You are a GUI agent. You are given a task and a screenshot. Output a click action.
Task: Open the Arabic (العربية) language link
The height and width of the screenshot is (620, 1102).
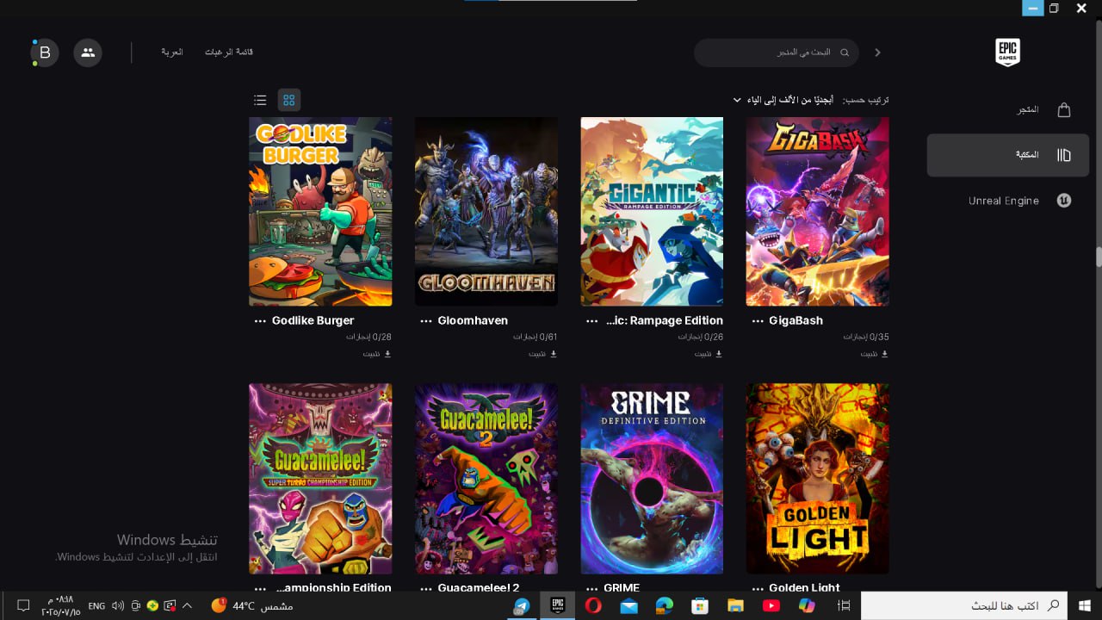coord(172,53)
